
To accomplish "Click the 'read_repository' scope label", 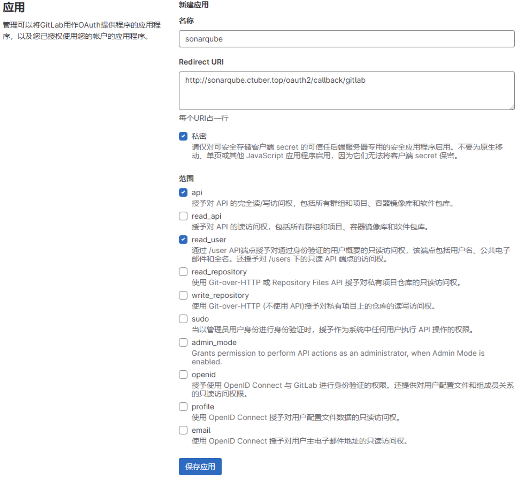I will pos(219,272).
